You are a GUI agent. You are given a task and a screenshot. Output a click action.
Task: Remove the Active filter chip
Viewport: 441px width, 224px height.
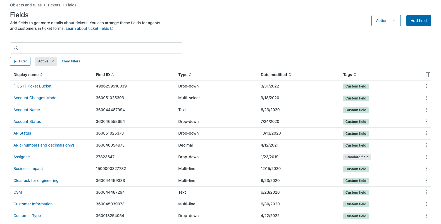pos(53,61)
